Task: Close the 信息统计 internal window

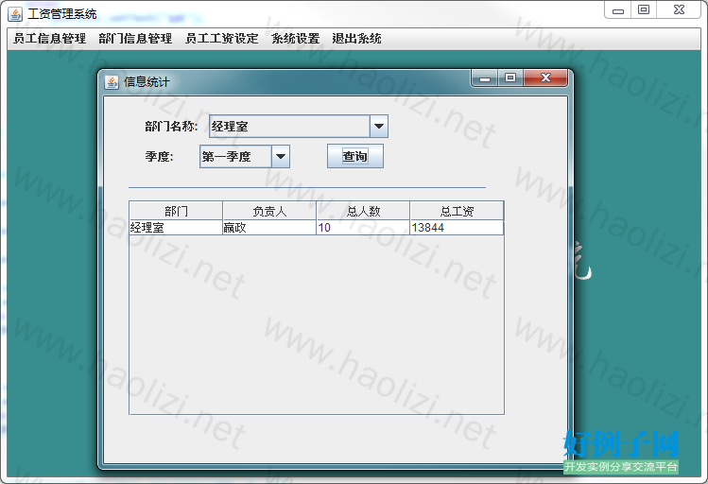Action: pyautogui.click(x=545, y=79)
